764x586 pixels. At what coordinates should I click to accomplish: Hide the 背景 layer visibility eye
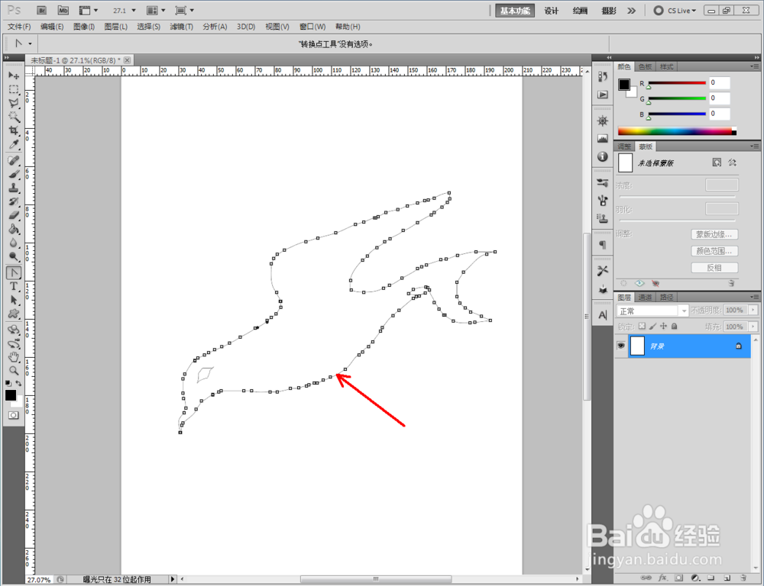(x=620, y=346)
